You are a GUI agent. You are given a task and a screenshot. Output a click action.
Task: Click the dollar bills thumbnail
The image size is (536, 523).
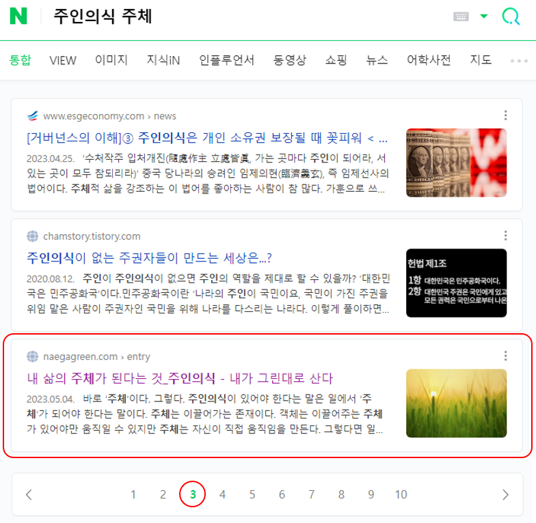[x=457, y=162]
